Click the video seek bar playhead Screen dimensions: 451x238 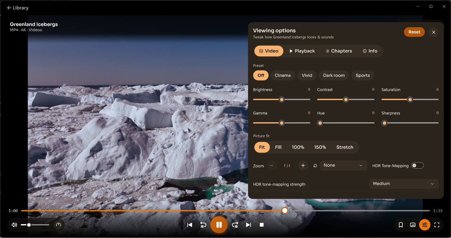[x=285, y=211]
